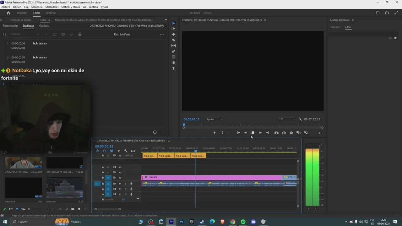Open the Secuencia menu
This screenshot has height=226, width=402.
[x=37, y=7]
